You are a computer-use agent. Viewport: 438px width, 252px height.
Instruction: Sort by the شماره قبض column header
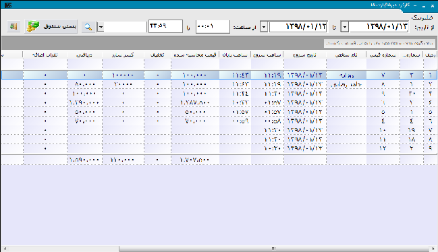pyautogui.click(x=383, y=55)
